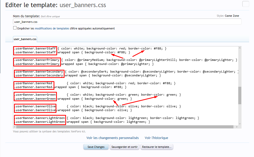254x157 pixels.
Task: Click the code editor scroll down arrow
Action: pos(240,124)
